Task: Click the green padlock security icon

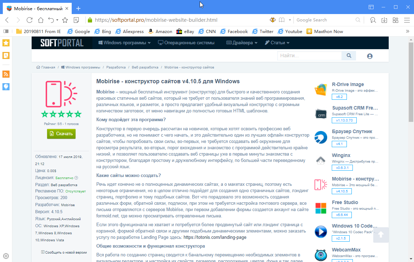Action: (x=90, y=20)
